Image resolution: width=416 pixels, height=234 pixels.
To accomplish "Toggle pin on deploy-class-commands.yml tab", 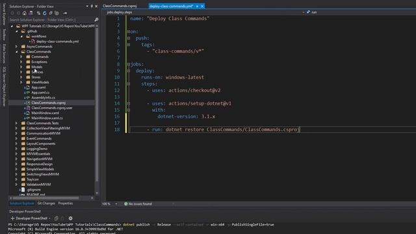I will tap(197, 6).
